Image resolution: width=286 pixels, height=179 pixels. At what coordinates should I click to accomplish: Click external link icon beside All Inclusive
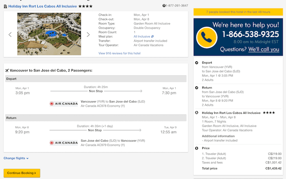[152, 36]
